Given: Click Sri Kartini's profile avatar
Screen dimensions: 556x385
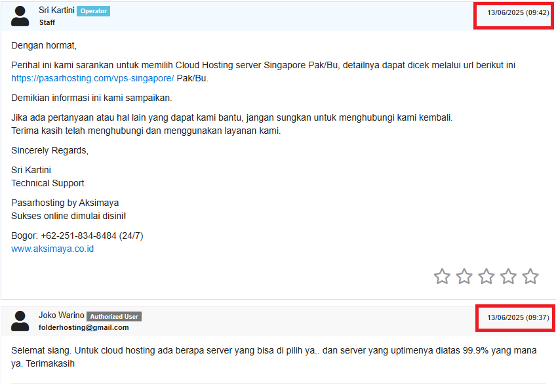Looking at the screenshot, I should pyautogui.click(x=20, y=16).
